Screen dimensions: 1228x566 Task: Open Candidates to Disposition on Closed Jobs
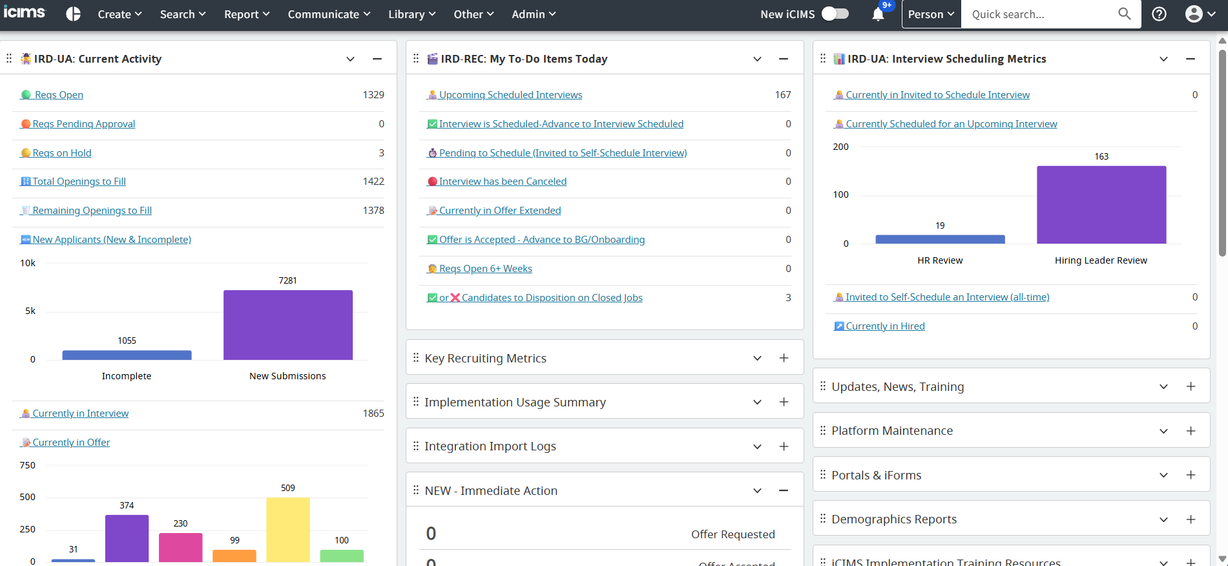click(535, 298)
